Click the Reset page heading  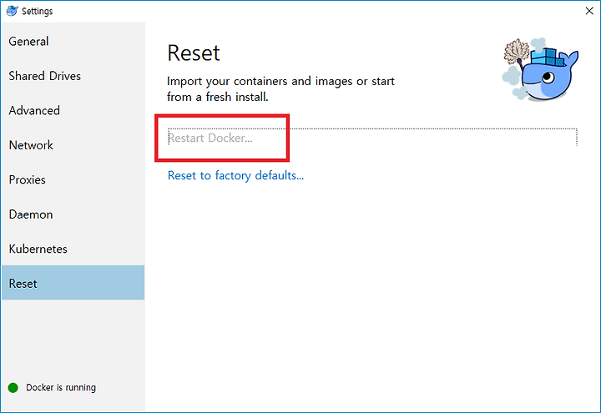point(194,53)
